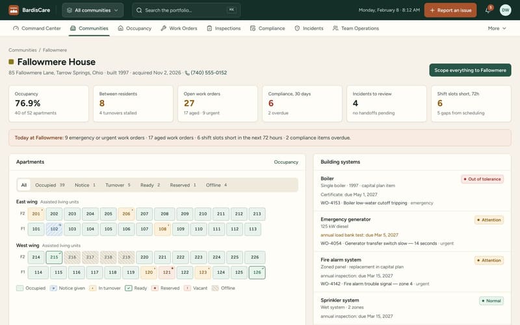Click Report an issue button
The width and height of the screenshot is (520, 325).
coord(450,10)
